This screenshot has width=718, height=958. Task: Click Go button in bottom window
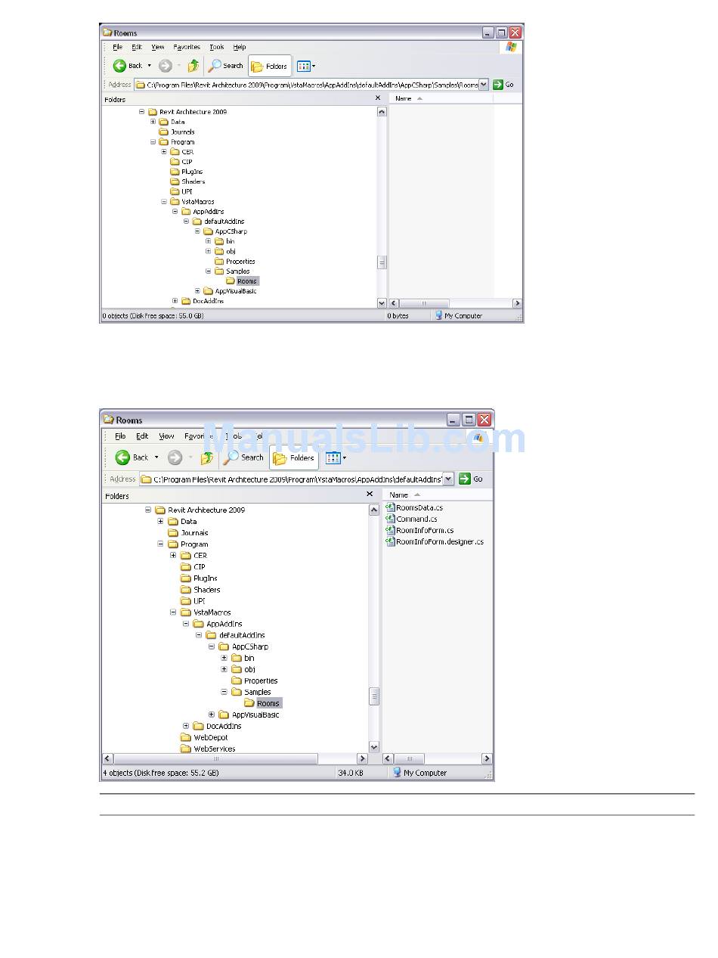(472, 479)
